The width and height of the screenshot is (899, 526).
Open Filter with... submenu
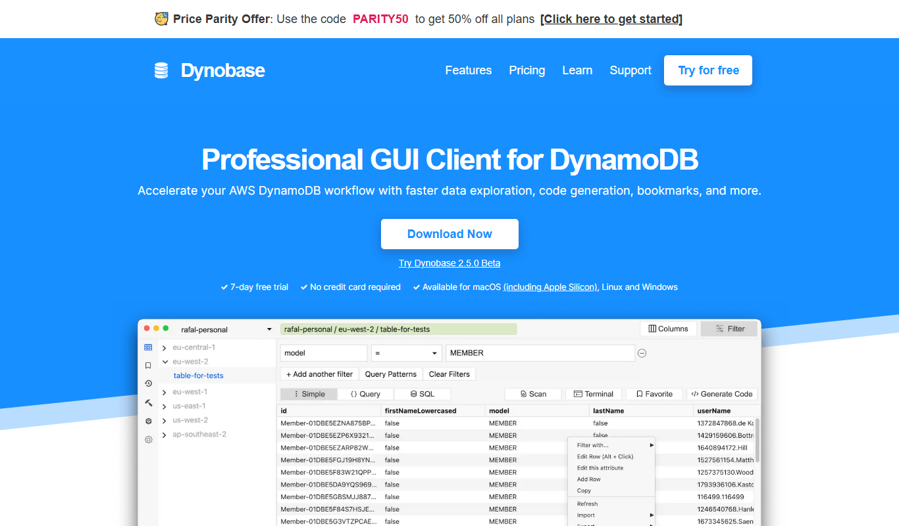(x=611, y=445)
